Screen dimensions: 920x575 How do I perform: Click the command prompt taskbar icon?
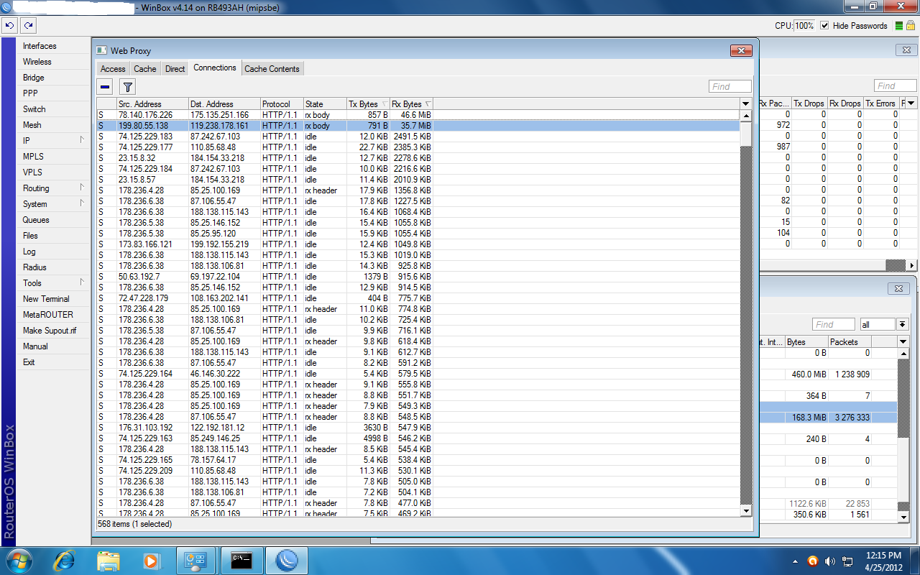(x=241, y=560)
